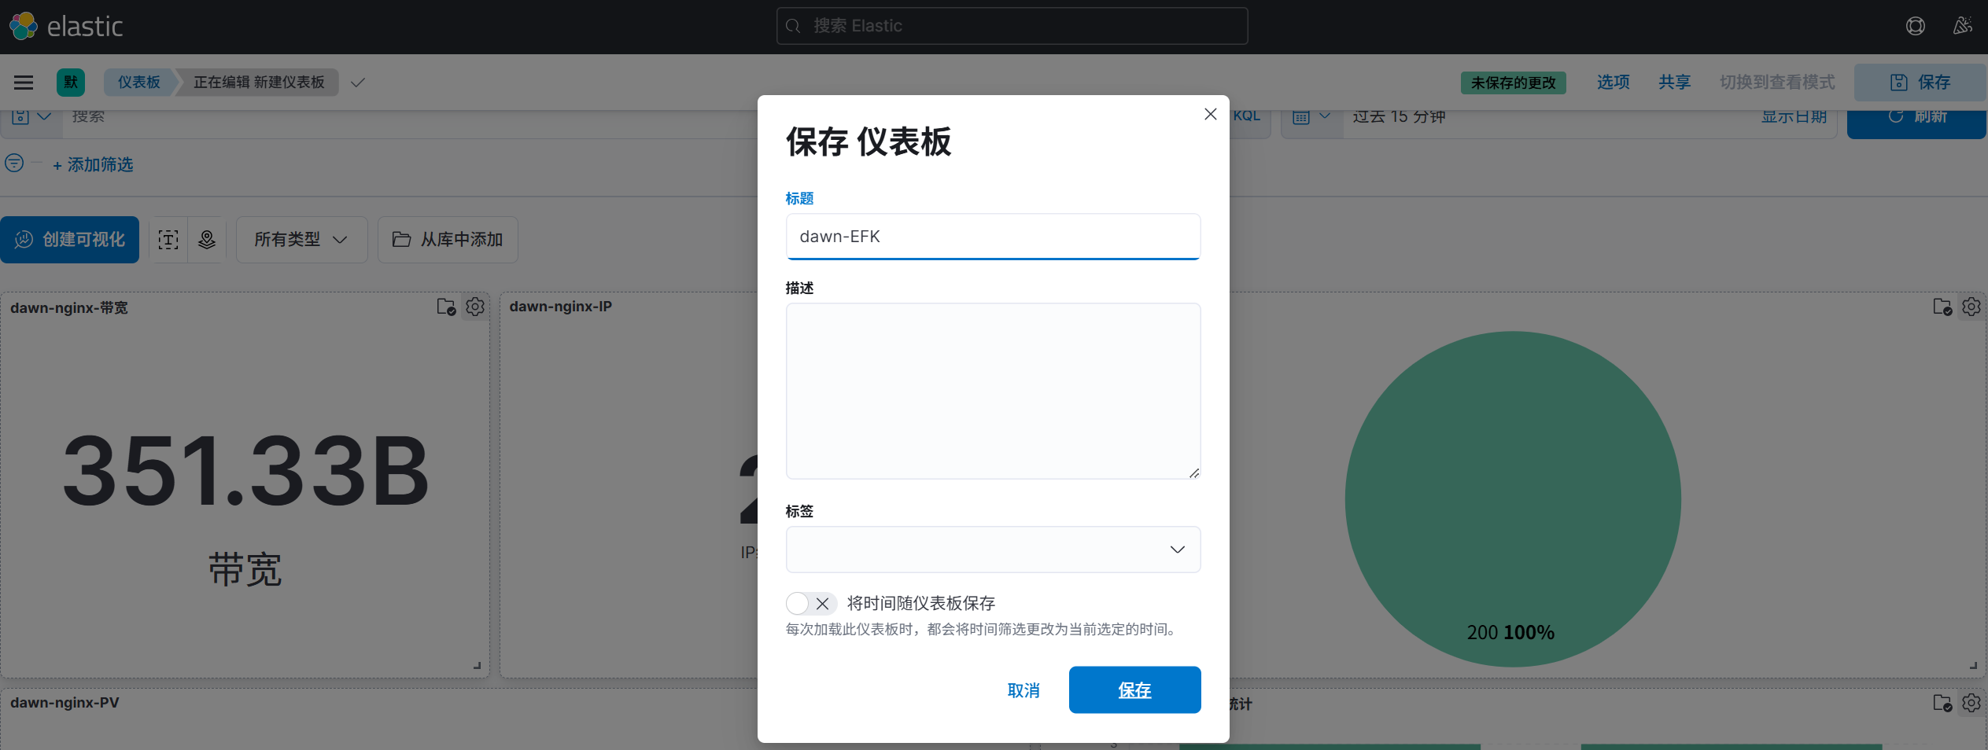Viewport: 1988px width, 750px height.
Task: Click 取消 to cancel saving
Action: click(1024, 690)
